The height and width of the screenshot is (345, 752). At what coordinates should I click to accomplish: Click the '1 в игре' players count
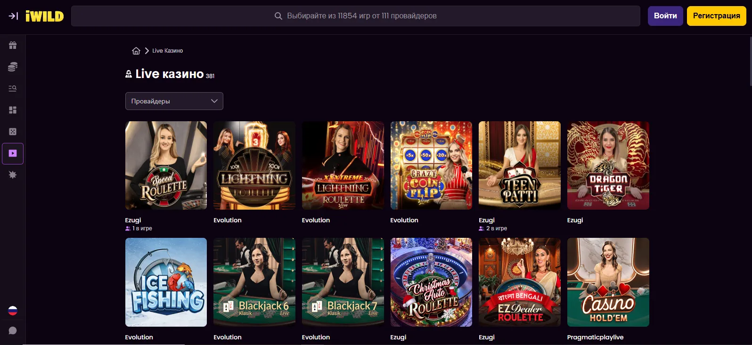point(142,228)
